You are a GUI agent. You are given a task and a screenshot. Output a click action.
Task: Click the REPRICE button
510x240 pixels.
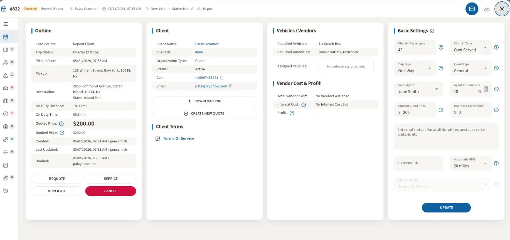tap(111, 179)
